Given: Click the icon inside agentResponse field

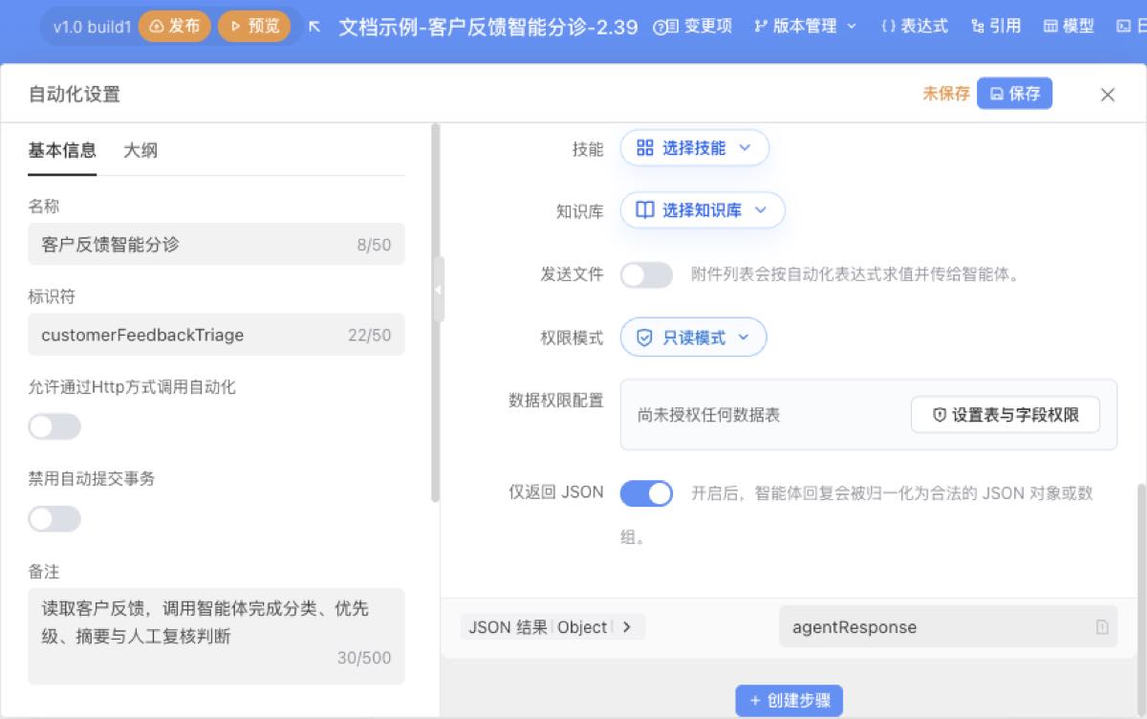Looking at the screenshot, I should coord(1102,627).
